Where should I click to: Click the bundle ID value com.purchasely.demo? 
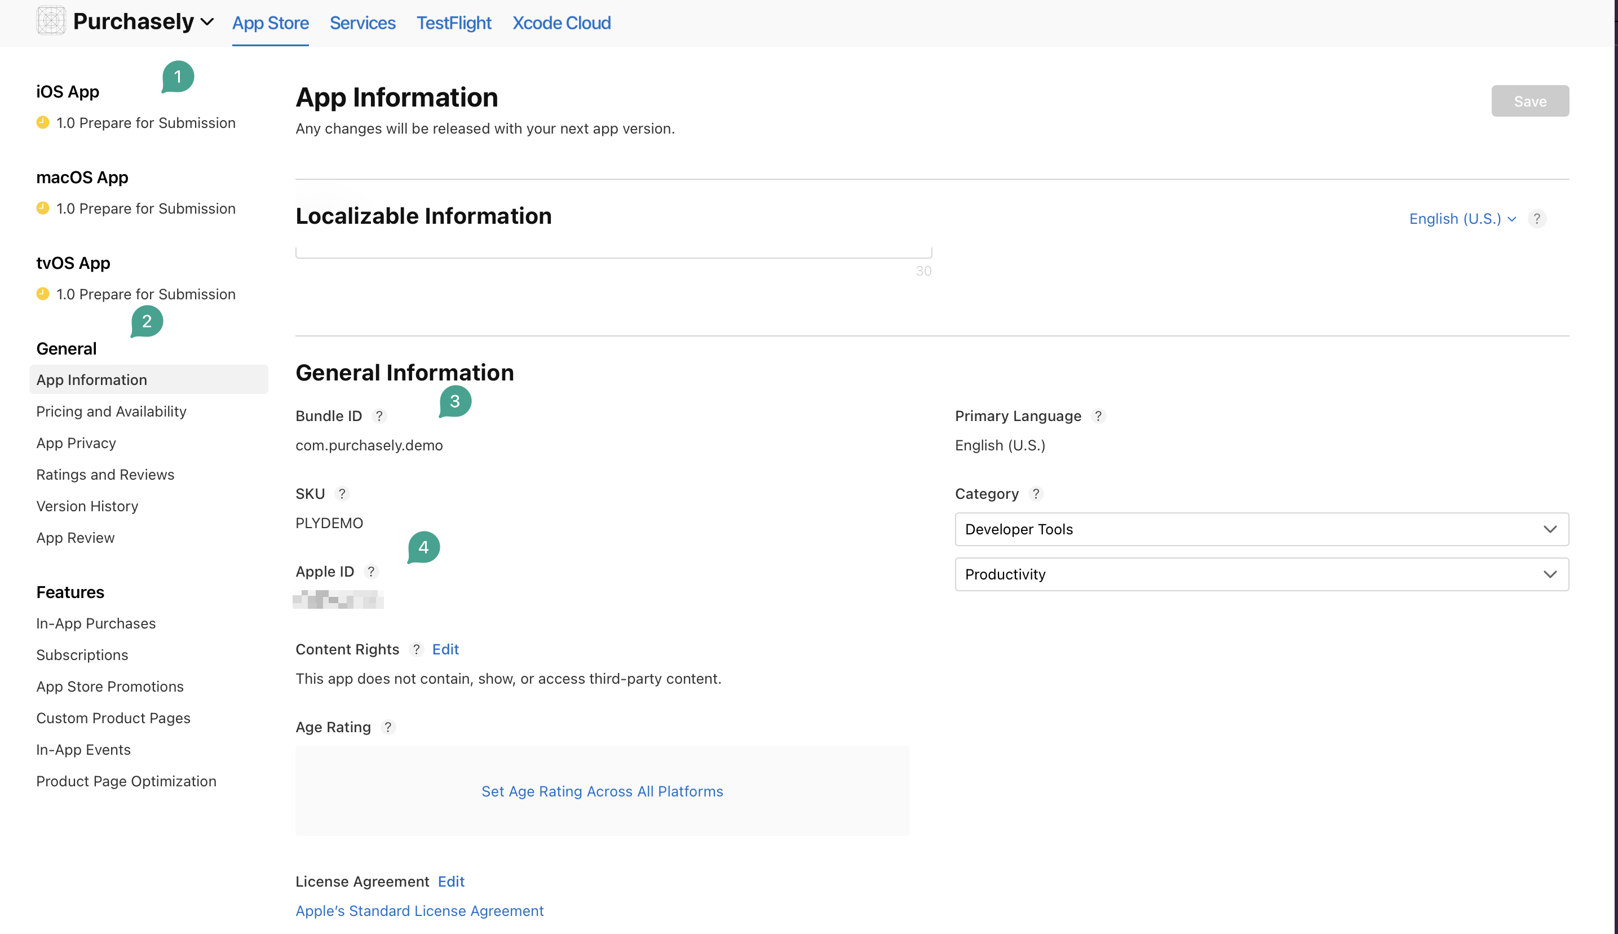[369, 445]
